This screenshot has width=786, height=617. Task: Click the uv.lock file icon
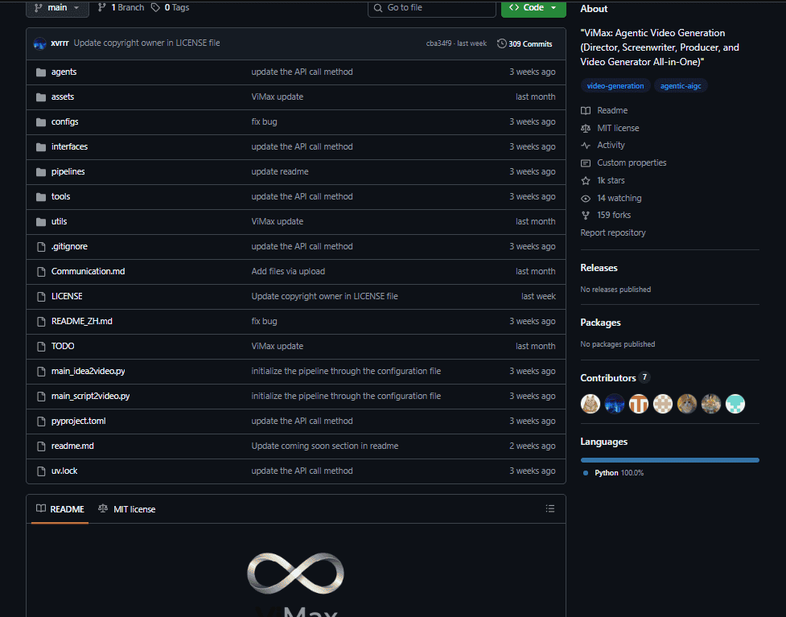41,471
